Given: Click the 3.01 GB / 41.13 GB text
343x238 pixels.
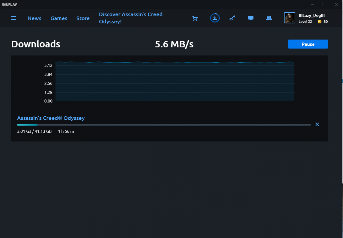Looking at the screenshot, I should click(34, 131).
